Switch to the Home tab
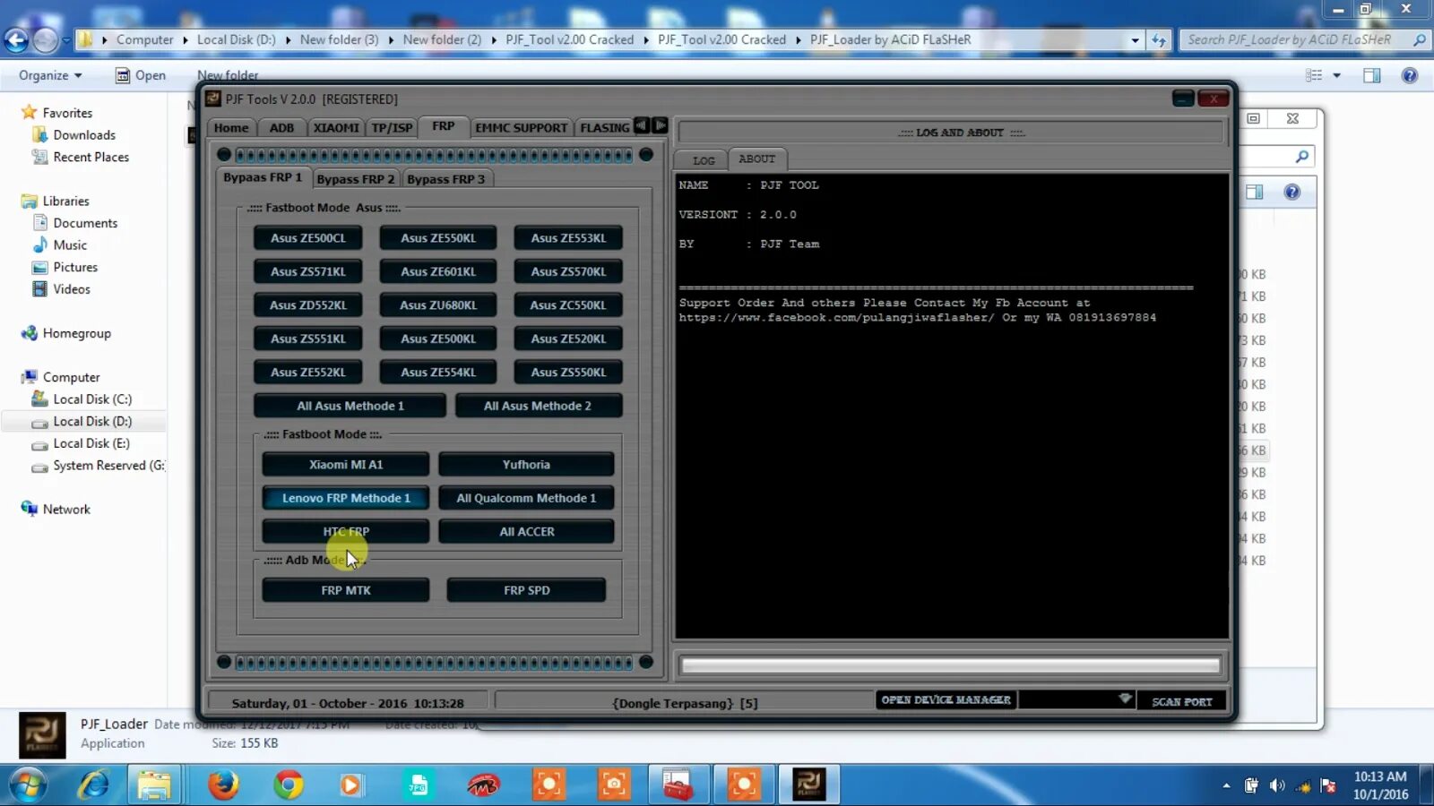 [231, 128]
